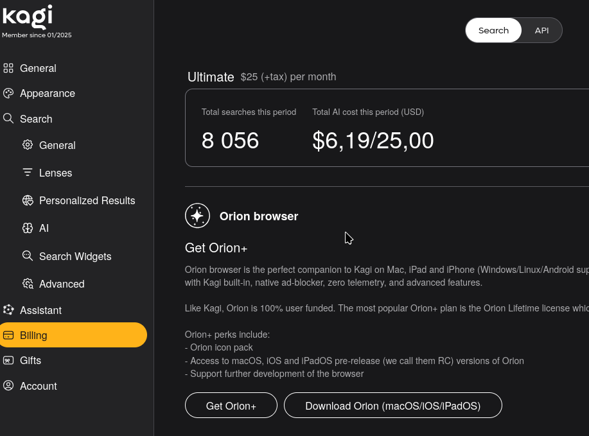Select the Search toggle option
589x436 pixels.
point(493,30)
